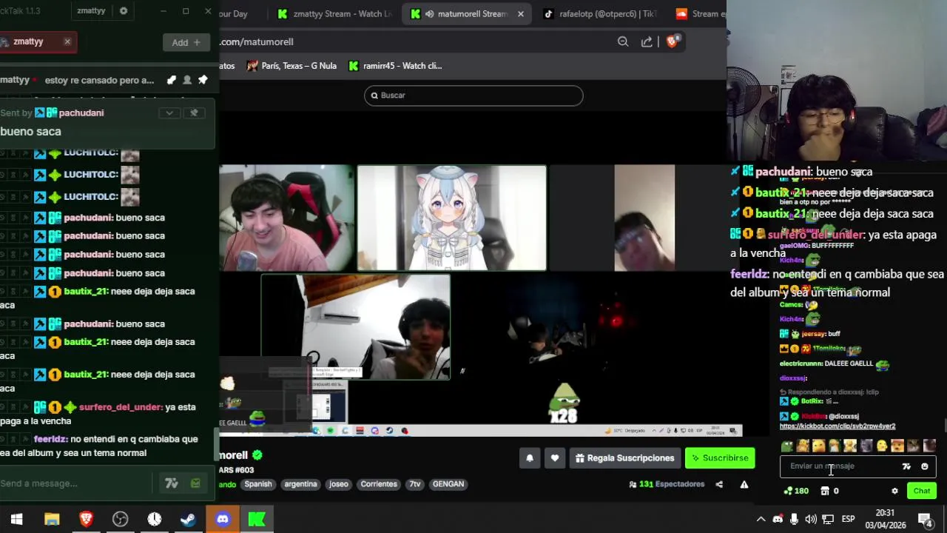Screen dimensions: 947x533
Task: Open Discord from the taskbar
Action: pyautogui.click(x=223, y=519)
